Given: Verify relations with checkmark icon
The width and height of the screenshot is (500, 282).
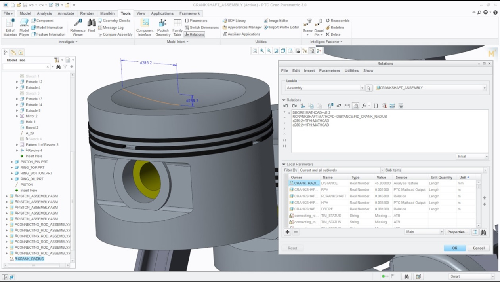Looking at the screenshot, I should click(401, 106).
